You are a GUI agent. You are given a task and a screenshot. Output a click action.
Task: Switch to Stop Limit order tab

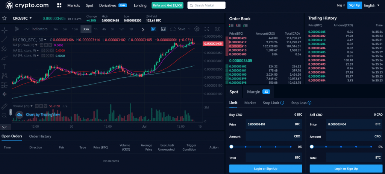(271, 103)
